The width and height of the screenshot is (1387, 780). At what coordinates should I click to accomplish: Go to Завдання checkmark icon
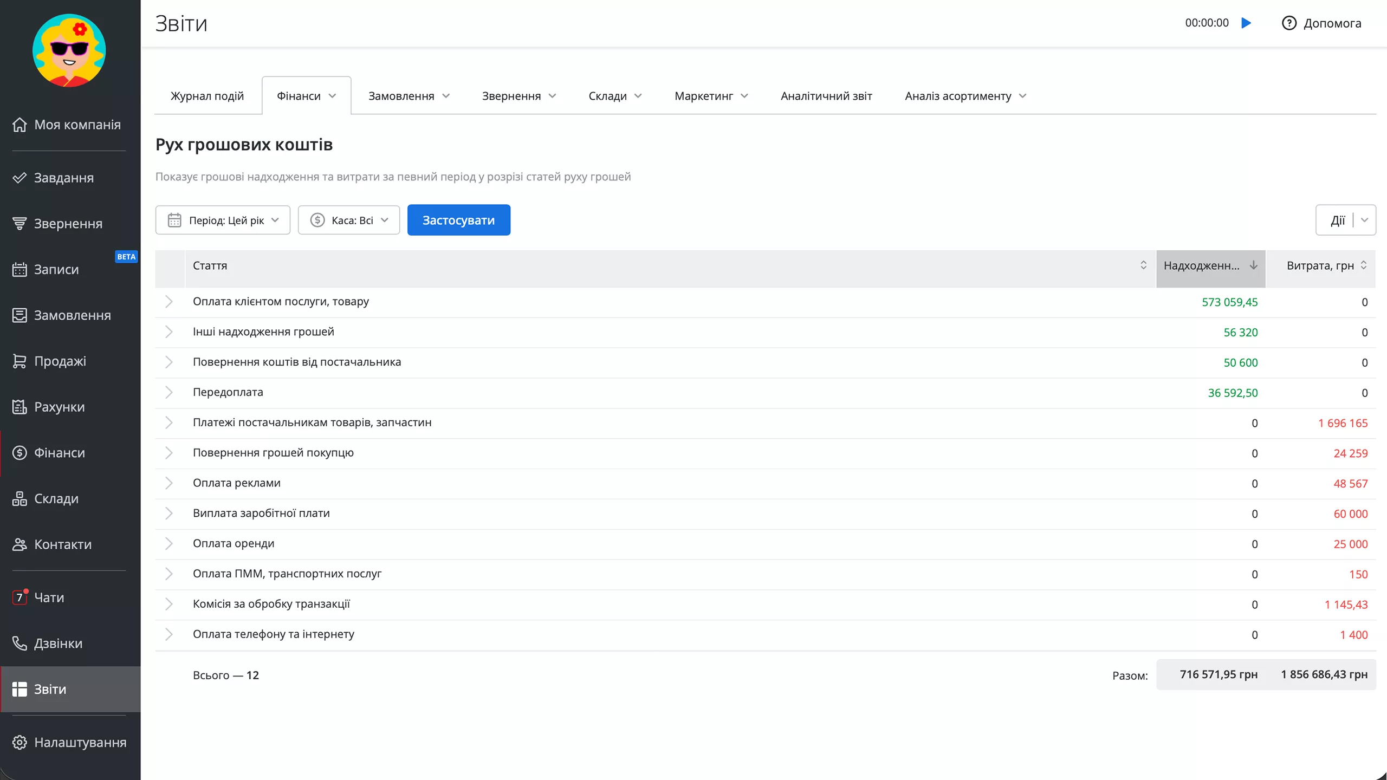click(x=20, y=178)
